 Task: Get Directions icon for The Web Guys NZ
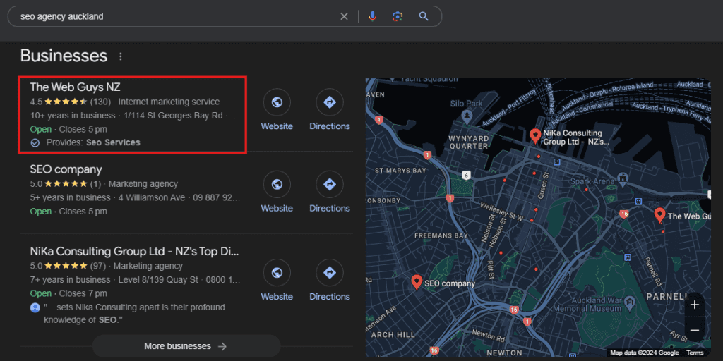point(330,102)
